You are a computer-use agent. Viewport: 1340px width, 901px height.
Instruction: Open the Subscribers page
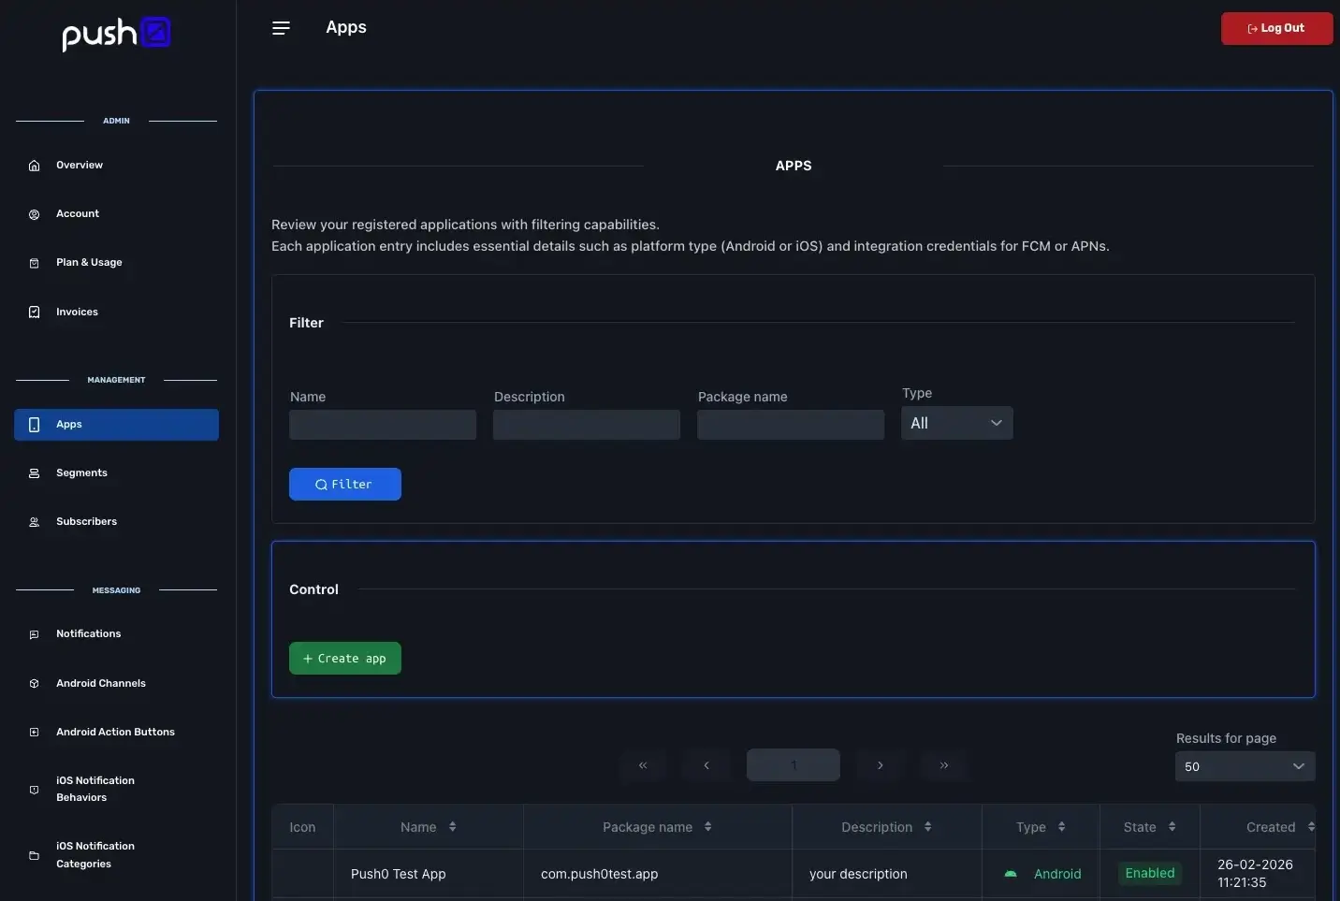[86, 521]
